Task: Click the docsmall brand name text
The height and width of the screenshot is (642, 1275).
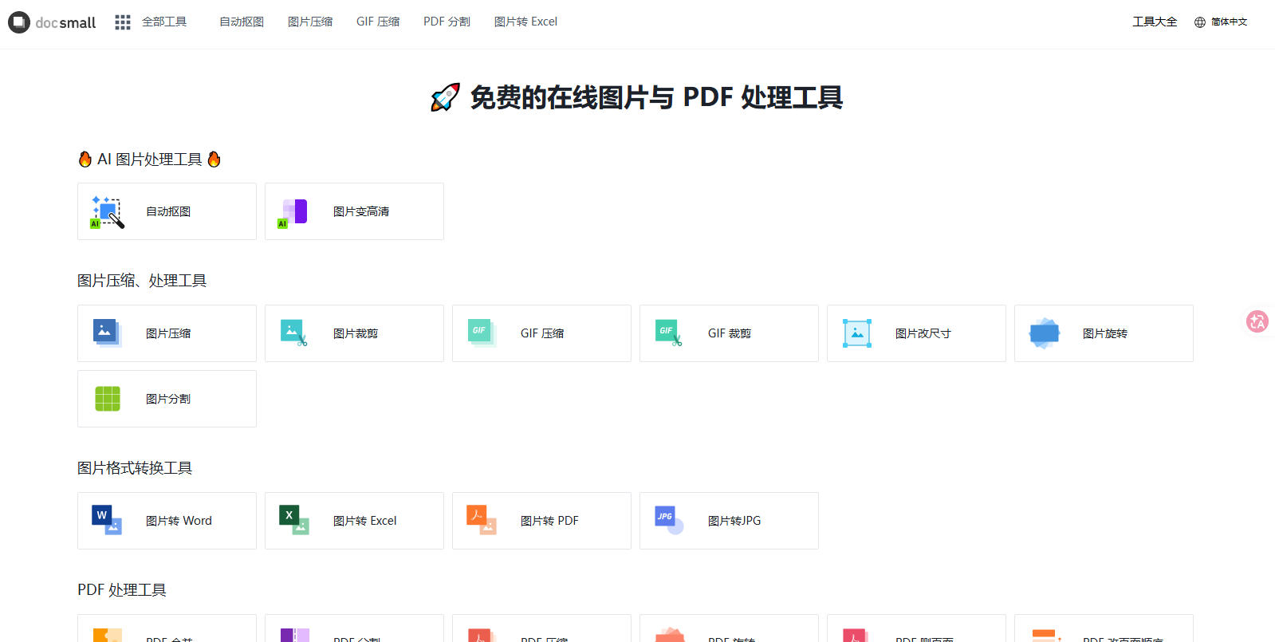Action: 65,23
